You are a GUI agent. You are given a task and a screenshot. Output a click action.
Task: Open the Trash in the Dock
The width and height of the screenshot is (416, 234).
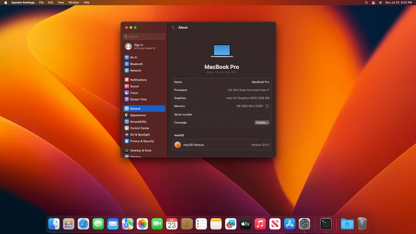click(362, 224)
